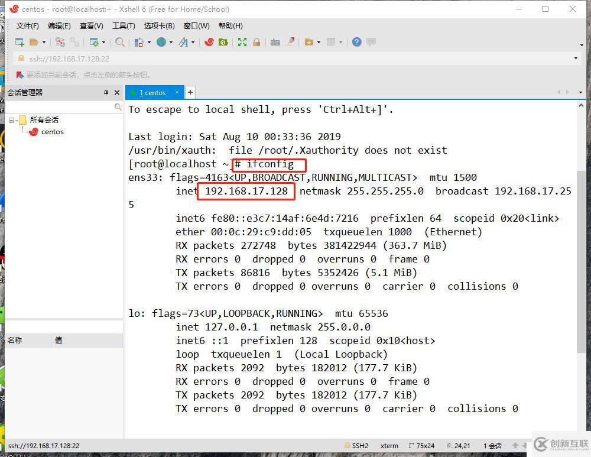Click the layout grid toolbar icon
The width and height of the screenshot is (591, 457).
(331, 42)
